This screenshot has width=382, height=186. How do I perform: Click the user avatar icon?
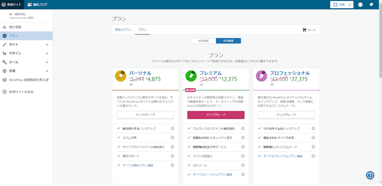361,4
